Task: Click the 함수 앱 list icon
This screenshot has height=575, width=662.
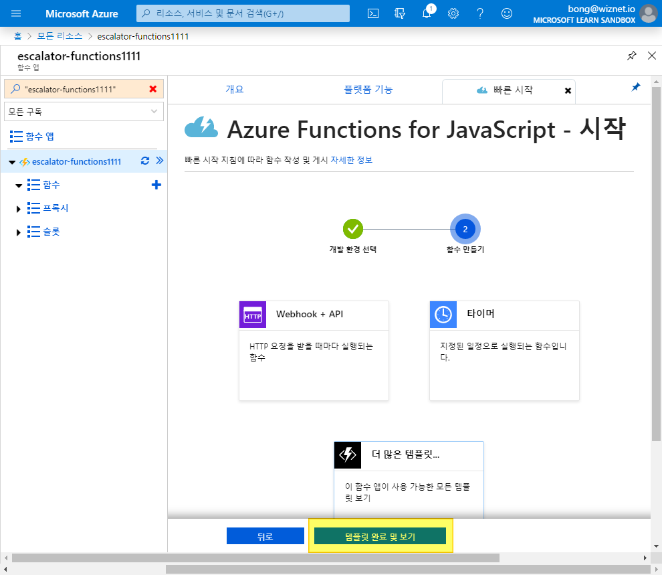Action: (16, 137)
